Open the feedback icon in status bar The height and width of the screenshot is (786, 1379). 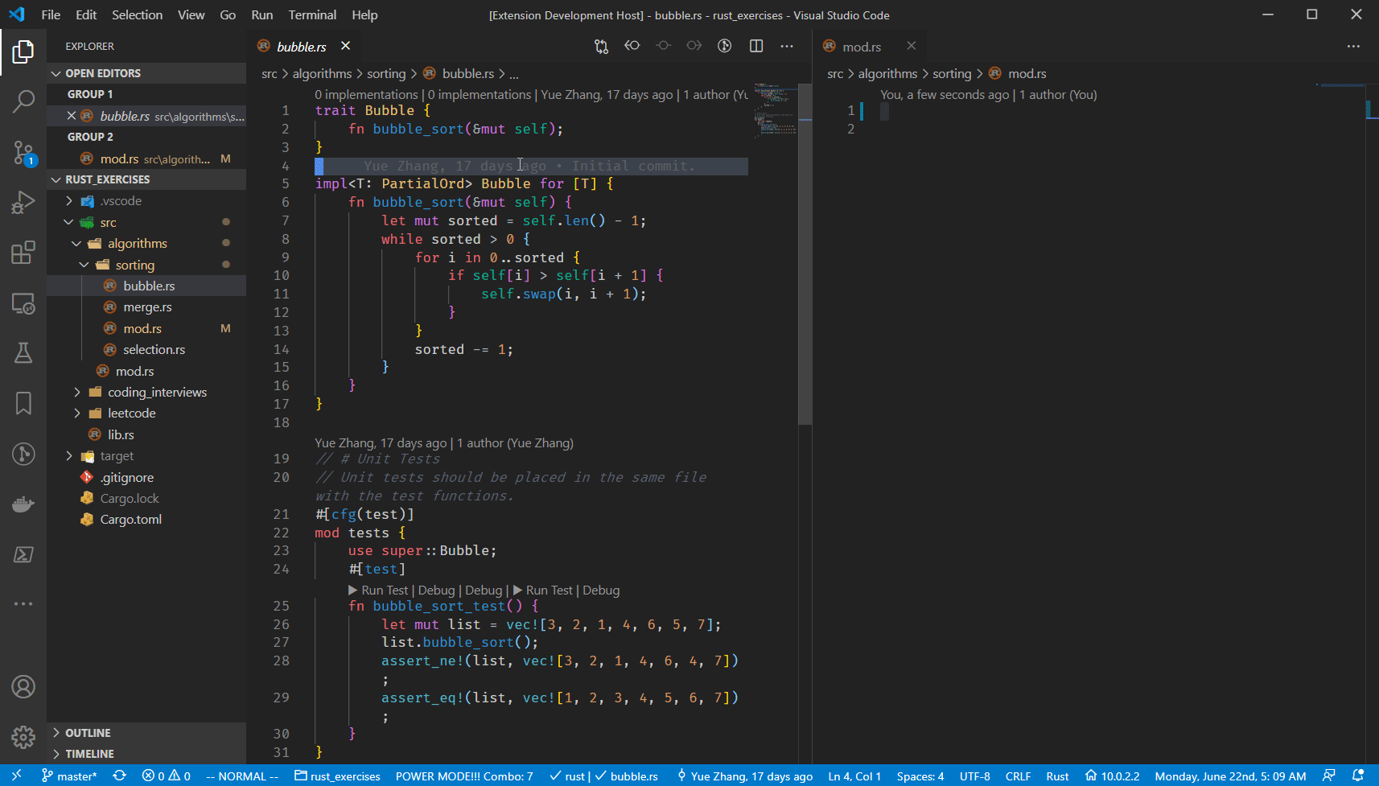pyautogui.click(x=1329, y=776)
